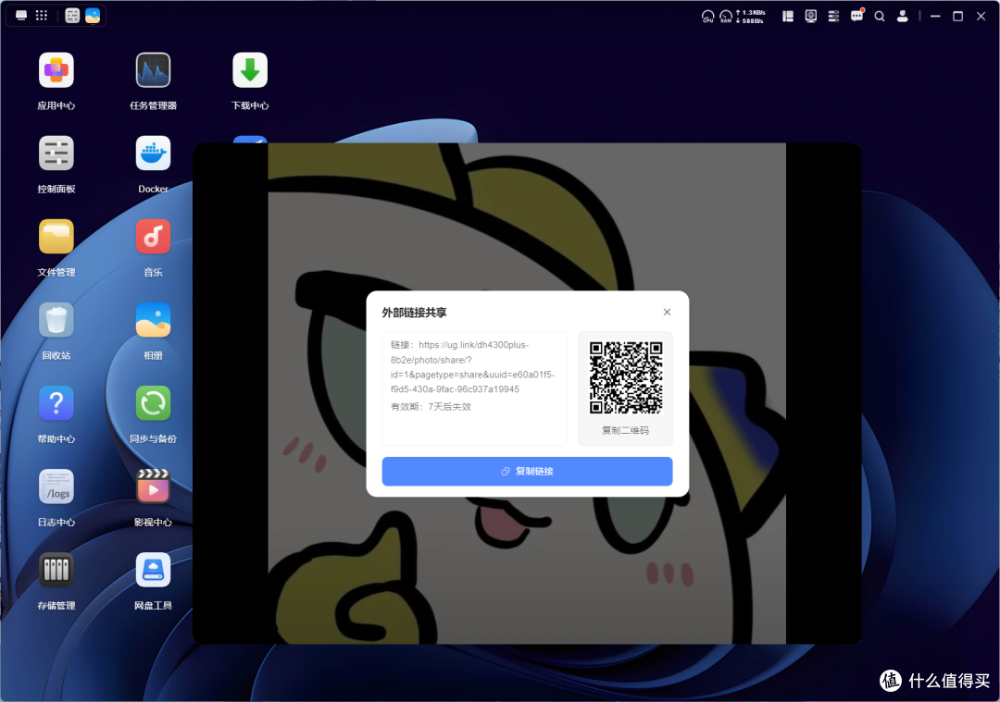Click the share QR code image
Screen dimensions: 1000x702
(626, 377)
